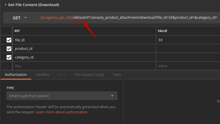Image resolution: width=220 pixels, height=124 pixels.
Task: Uncheck the file_id parameter checkbox
Action: (x=9, y=40)
